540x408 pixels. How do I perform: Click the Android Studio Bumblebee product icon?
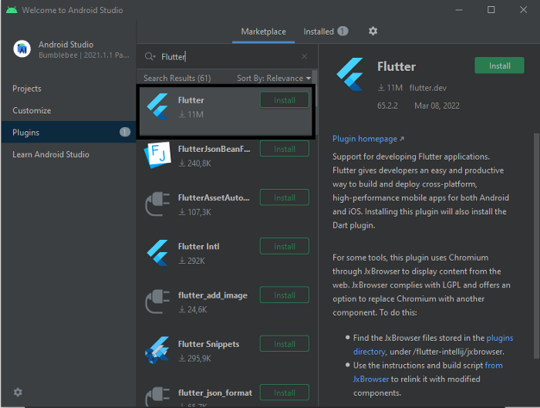coord(22,49)
